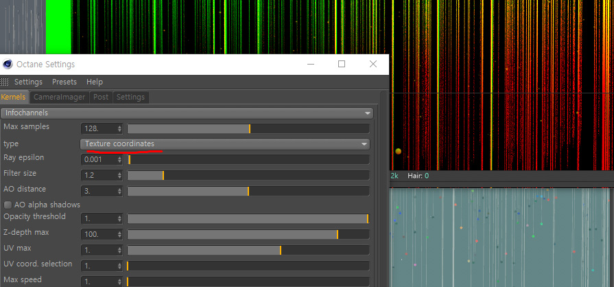Click the Ray epsilon value field

tap(99, 159)
